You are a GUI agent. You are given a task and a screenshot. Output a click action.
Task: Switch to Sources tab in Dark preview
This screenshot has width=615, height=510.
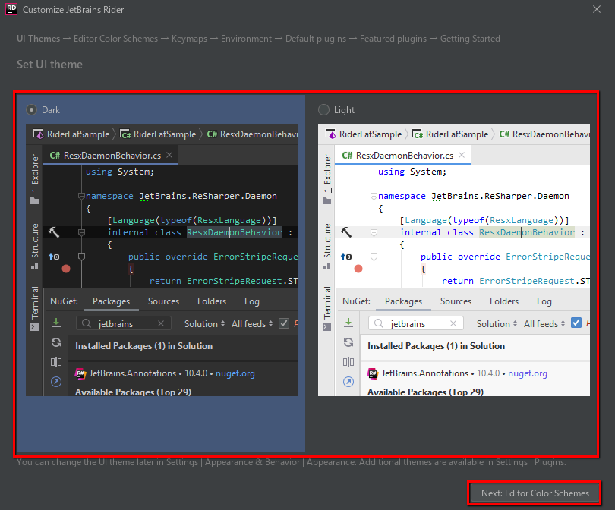(163, 301)
